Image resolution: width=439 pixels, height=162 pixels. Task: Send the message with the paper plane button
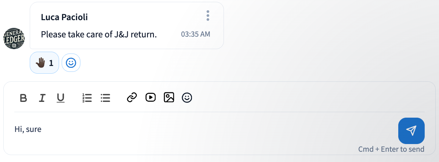(411, 131)
